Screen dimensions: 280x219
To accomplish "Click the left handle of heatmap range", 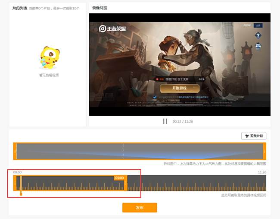I will pos(15,151).
